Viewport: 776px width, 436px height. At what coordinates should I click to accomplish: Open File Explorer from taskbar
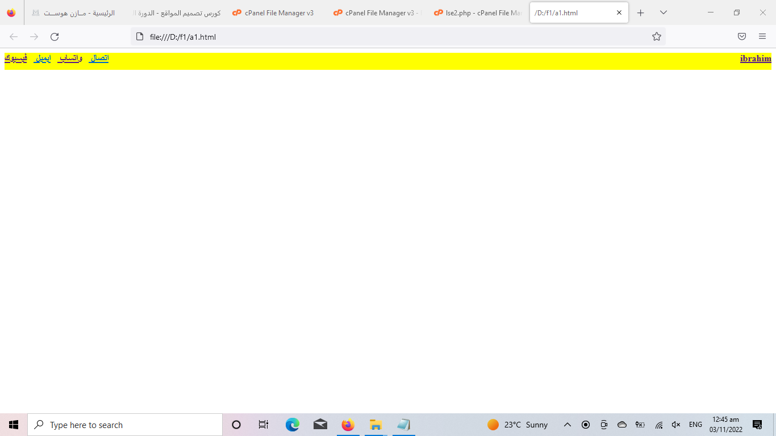(376, 425)
